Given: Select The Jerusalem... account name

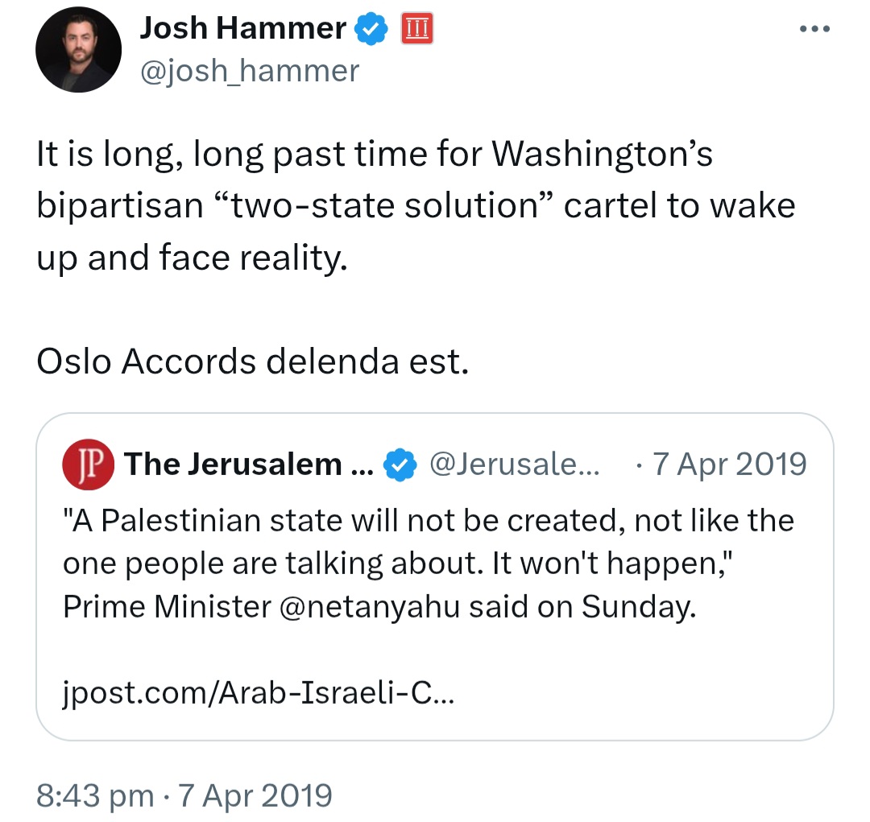Looking at the screenshot, I should (249, 465).
